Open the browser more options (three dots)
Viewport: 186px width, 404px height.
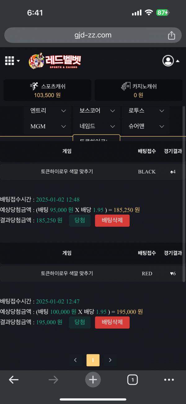[x=169, y=379]
